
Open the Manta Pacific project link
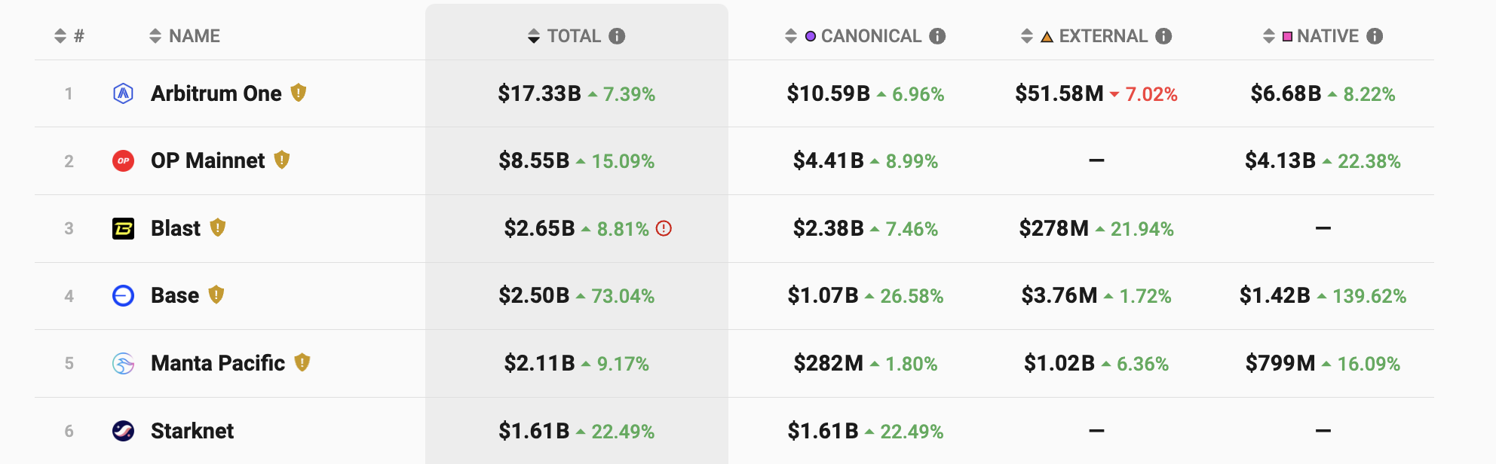(x=218, y=363)
